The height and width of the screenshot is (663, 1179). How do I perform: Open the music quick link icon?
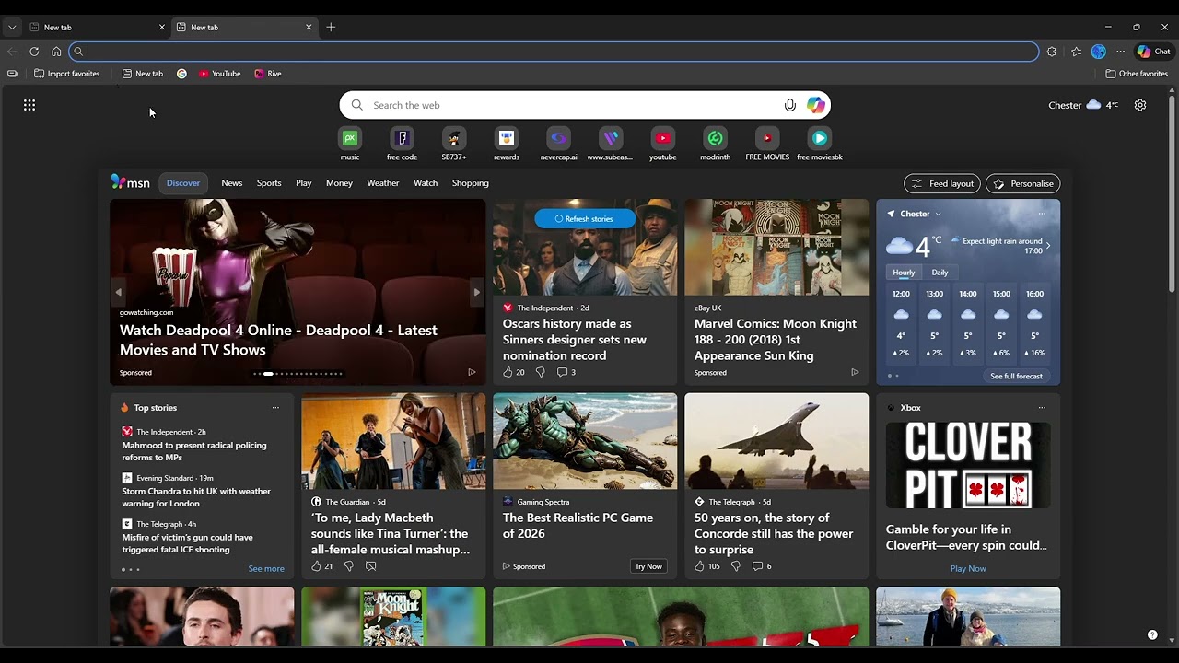pyautogui.click(x=349, y=138)
